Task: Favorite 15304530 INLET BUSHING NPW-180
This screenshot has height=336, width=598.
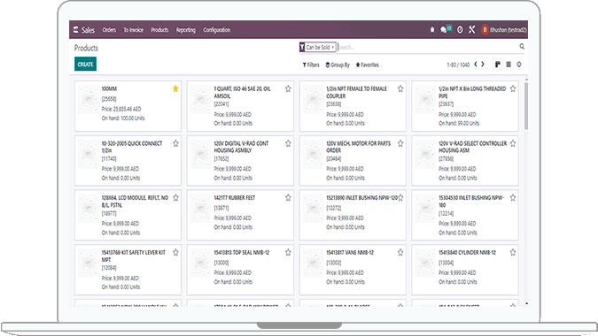Action: [x=513, y=197]
